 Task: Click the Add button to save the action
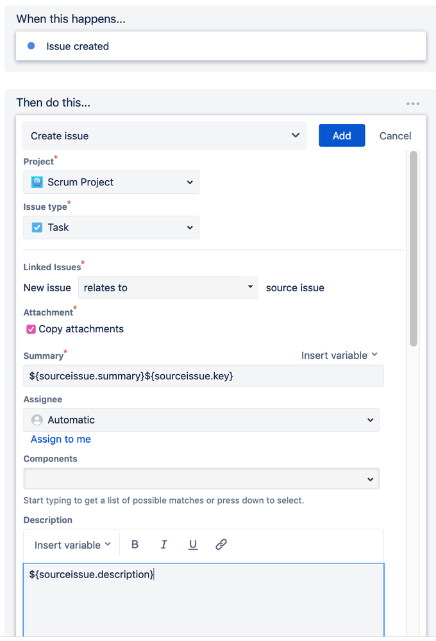(x=342, y=135)
